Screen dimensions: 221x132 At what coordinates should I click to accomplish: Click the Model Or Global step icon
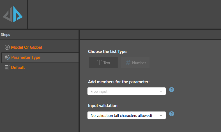7,47
